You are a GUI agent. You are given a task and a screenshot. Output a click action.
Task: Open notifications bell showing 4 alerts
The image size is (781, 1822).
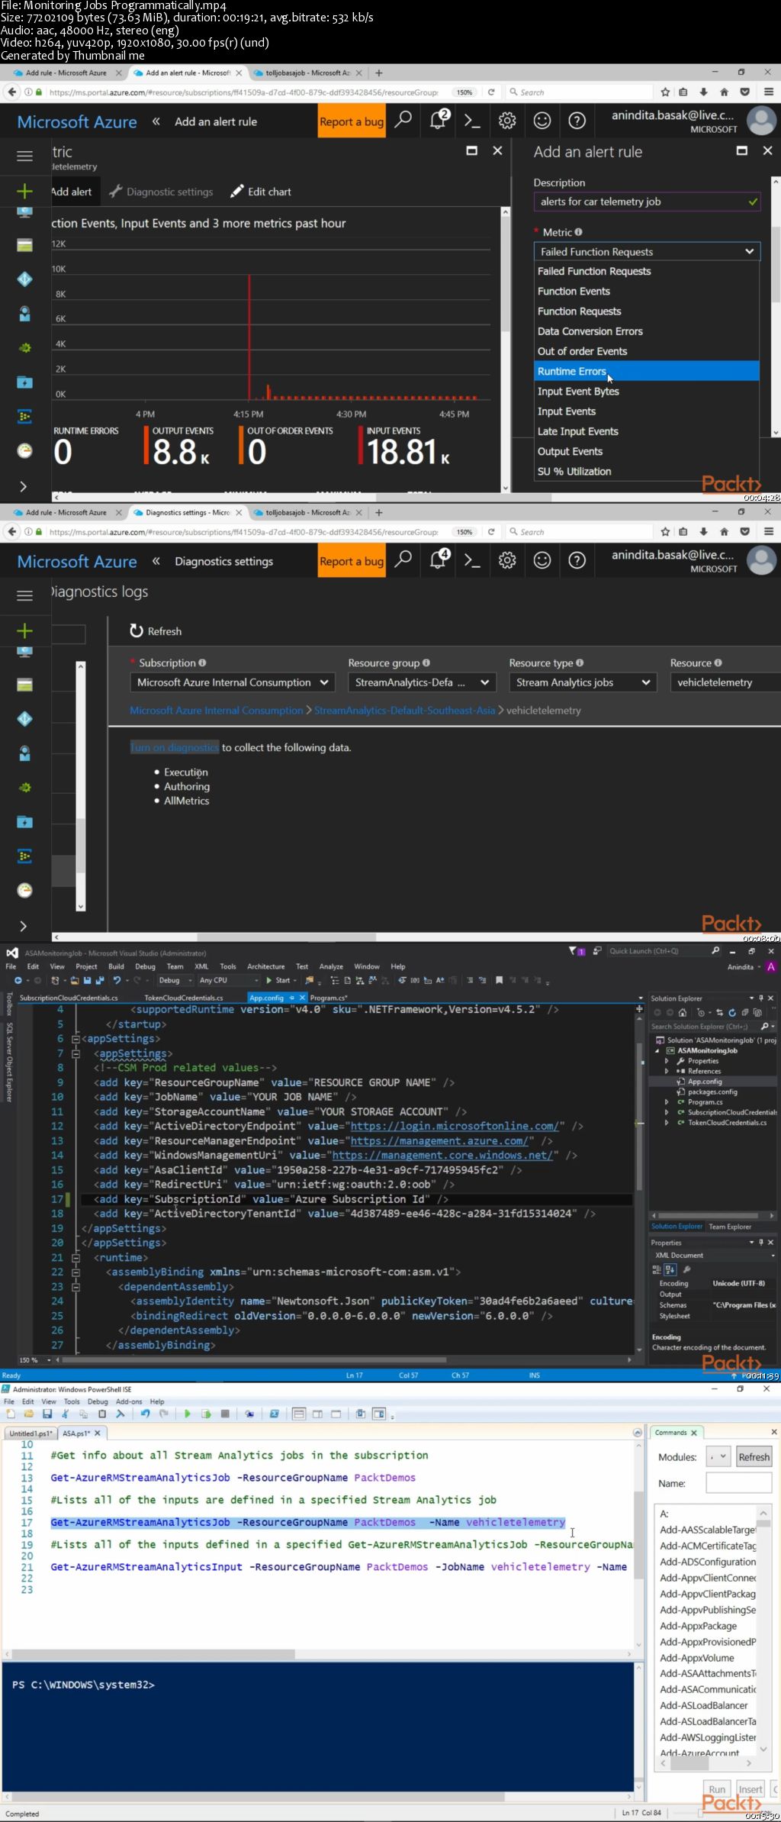point(439,559)
